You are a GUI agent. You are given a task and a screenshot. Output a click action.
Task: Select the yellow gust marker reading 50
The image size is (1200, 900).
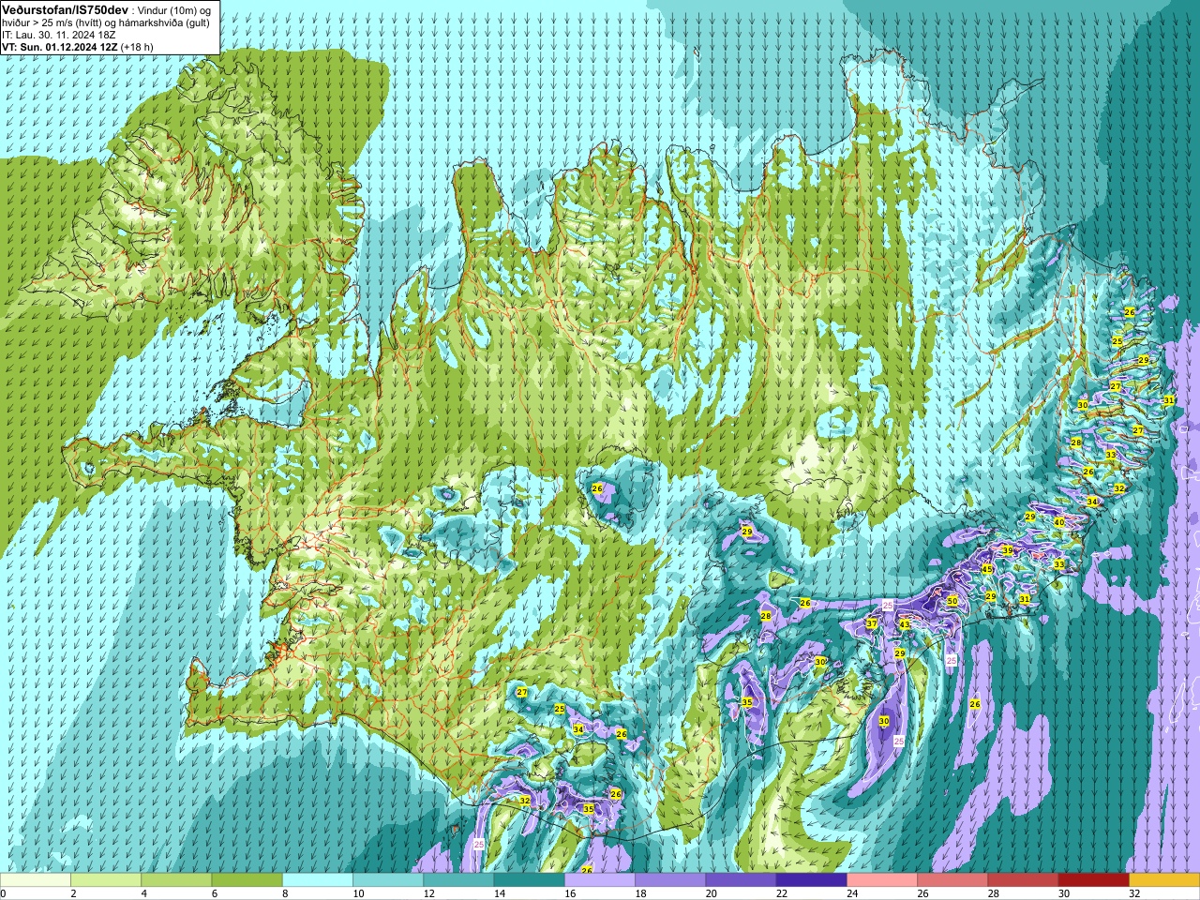[952, 601]
